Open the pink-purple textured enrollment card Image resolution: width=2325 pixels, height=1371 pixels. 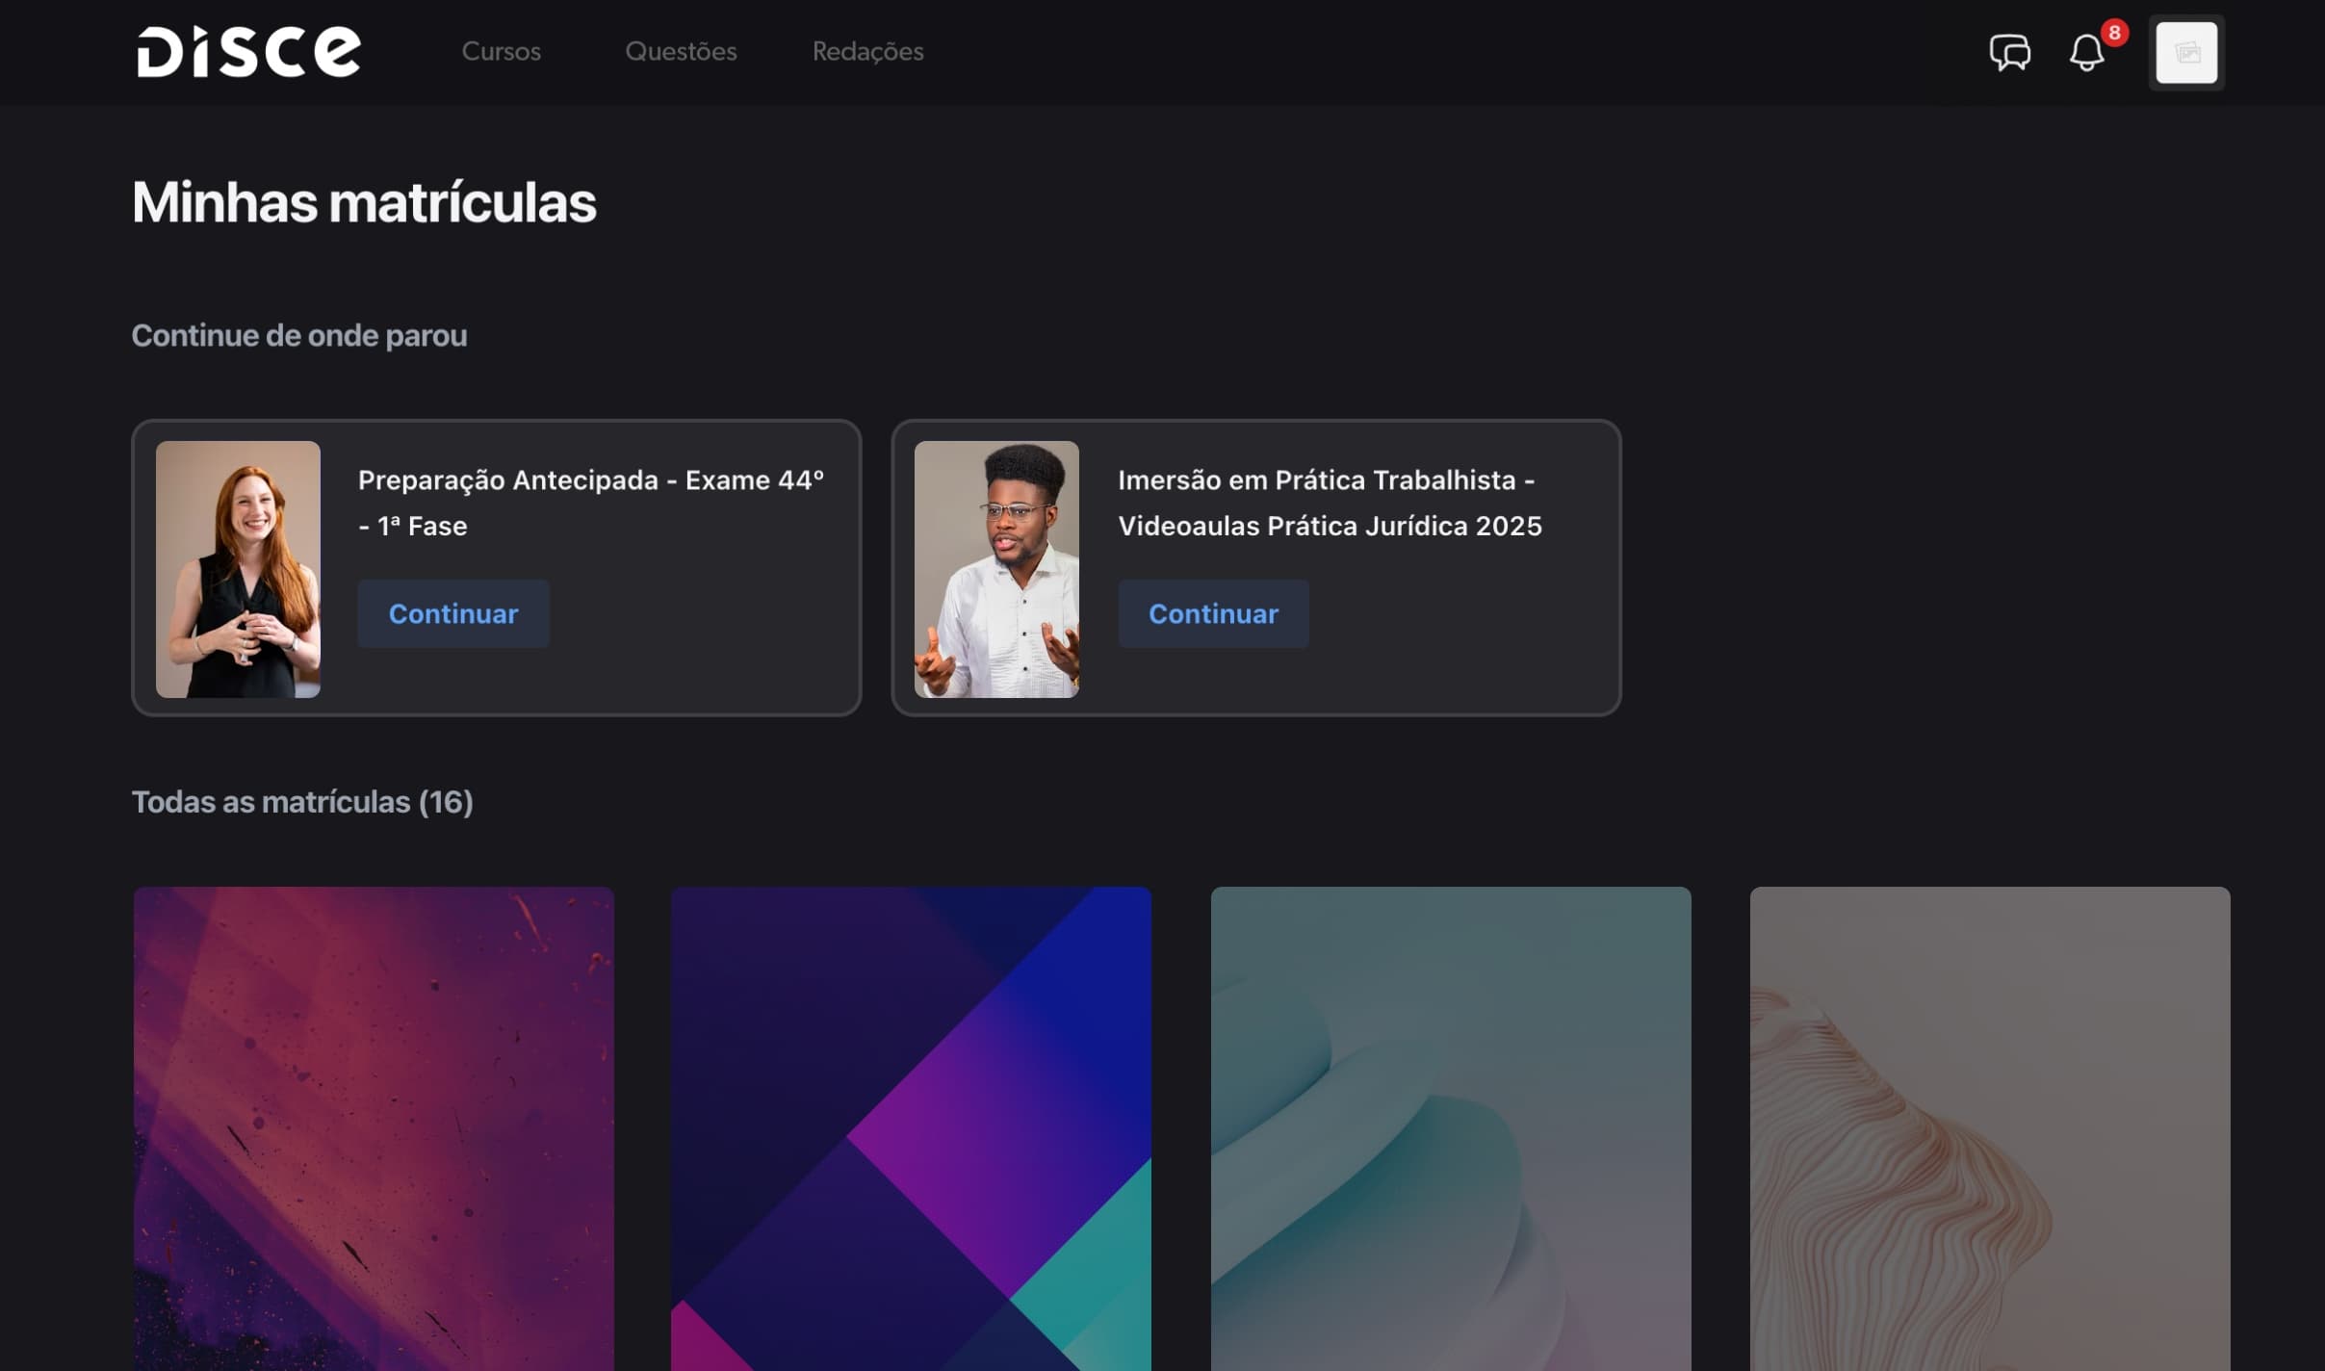[374, 1128]
